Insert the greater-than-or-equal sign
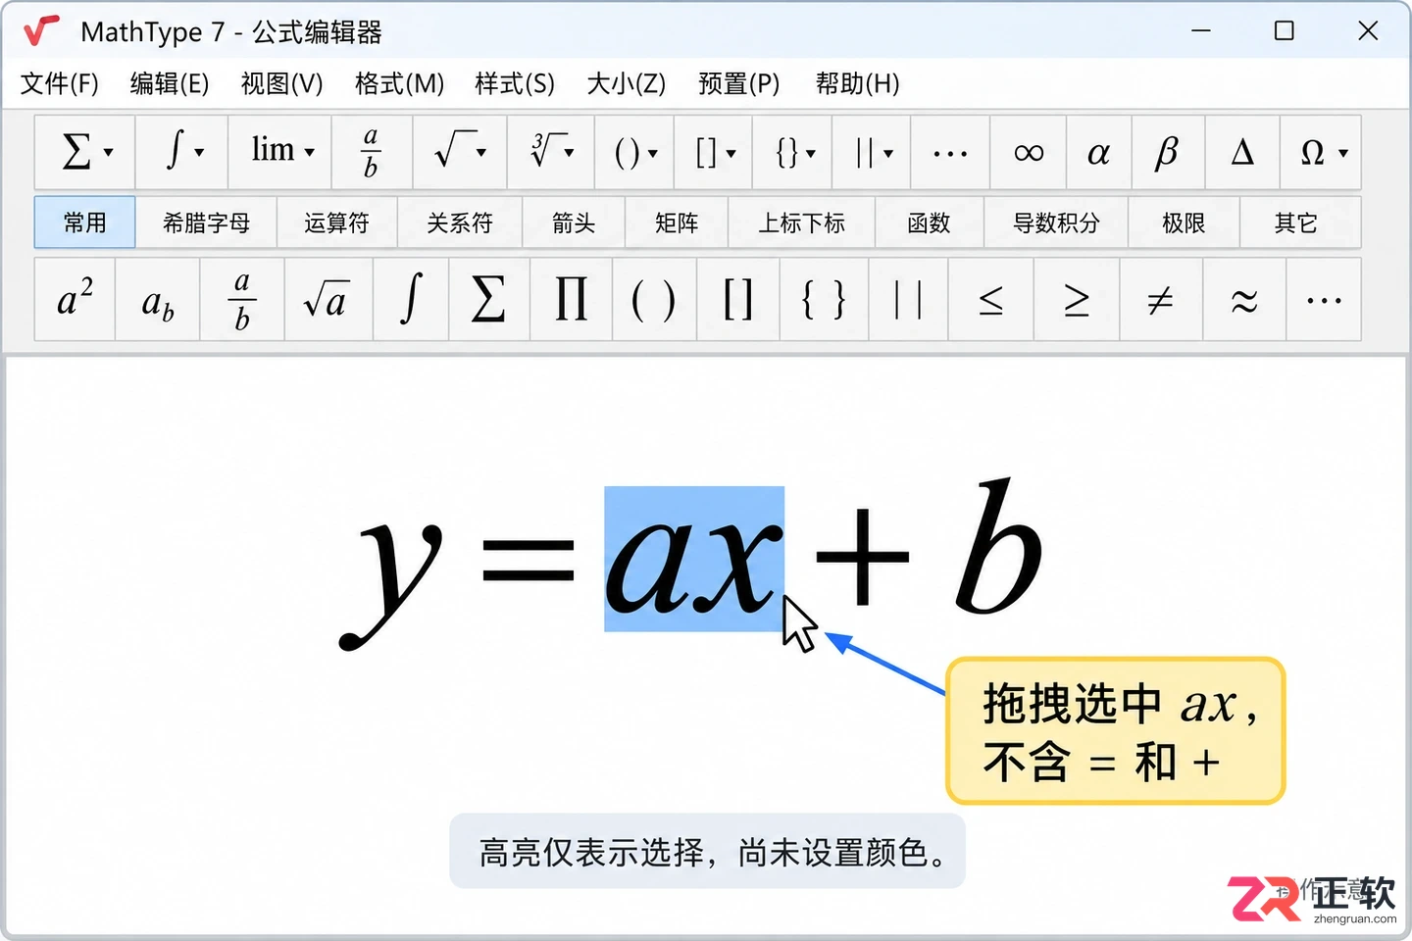Screen dimensions: 1412x941 [1077, 300]
